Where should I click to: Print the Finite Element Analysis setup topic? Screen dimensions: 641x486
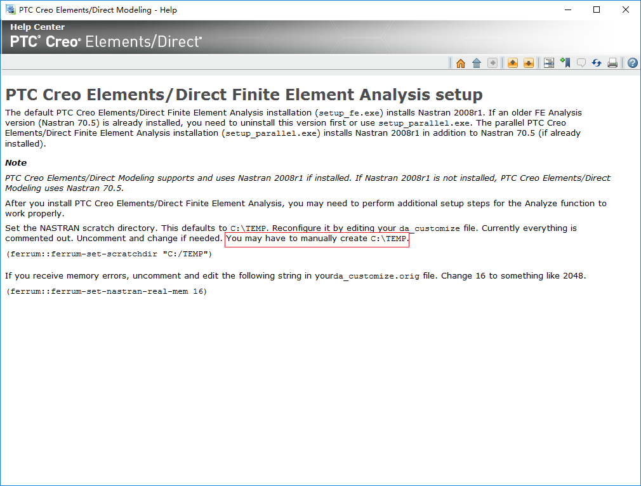pyautogui.click(x=612, y=63)
